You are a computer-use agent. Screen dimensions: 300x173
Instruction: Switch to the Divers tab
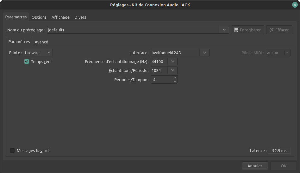[80, 17]
